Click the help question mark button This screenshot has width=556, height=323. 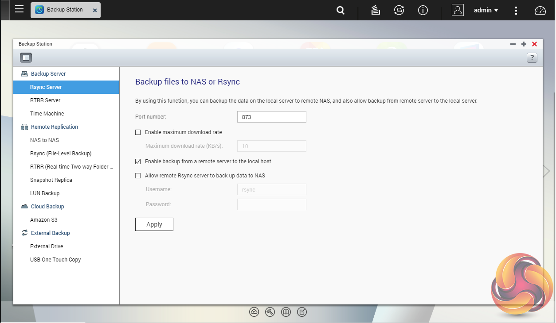coord(532,58)
